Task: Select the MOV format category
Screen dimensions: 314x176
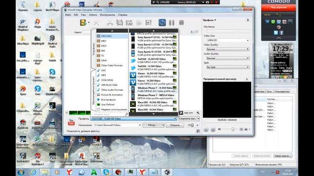Action: pos(112,45)
